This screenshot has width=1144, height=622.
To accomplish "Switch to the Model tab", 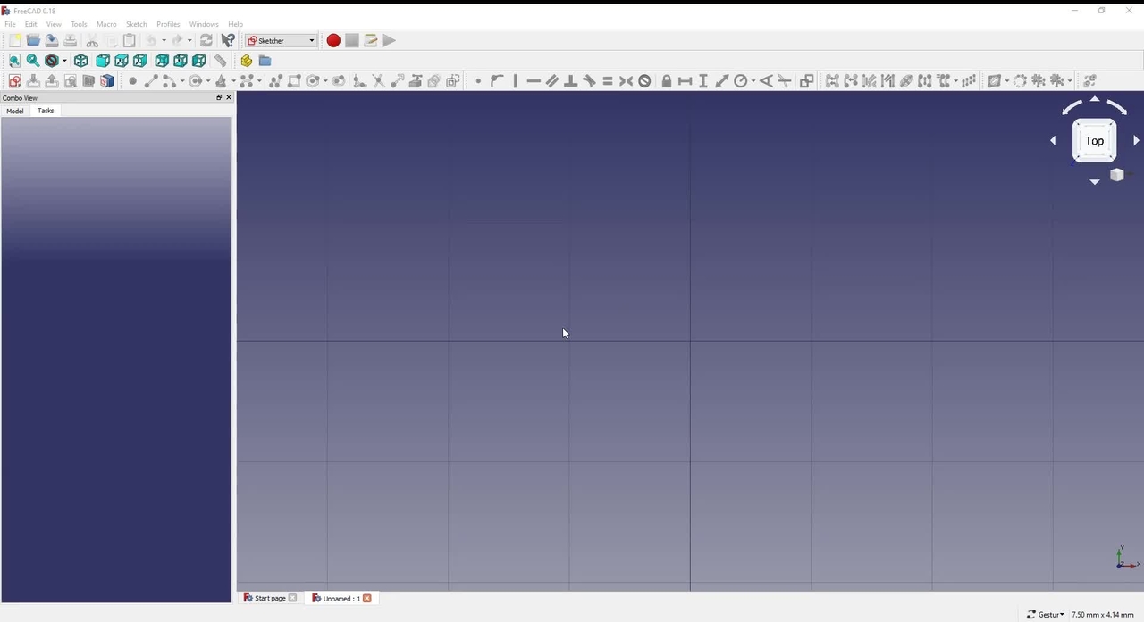I will tap(15, 111).
